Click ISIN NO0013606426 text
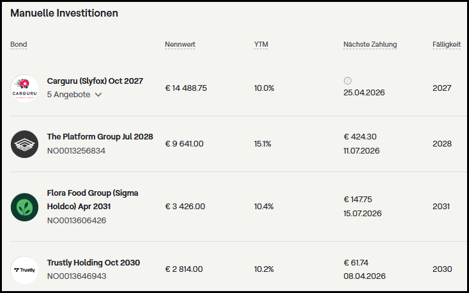This screenshot has width=469, height=293. point(76,221)
